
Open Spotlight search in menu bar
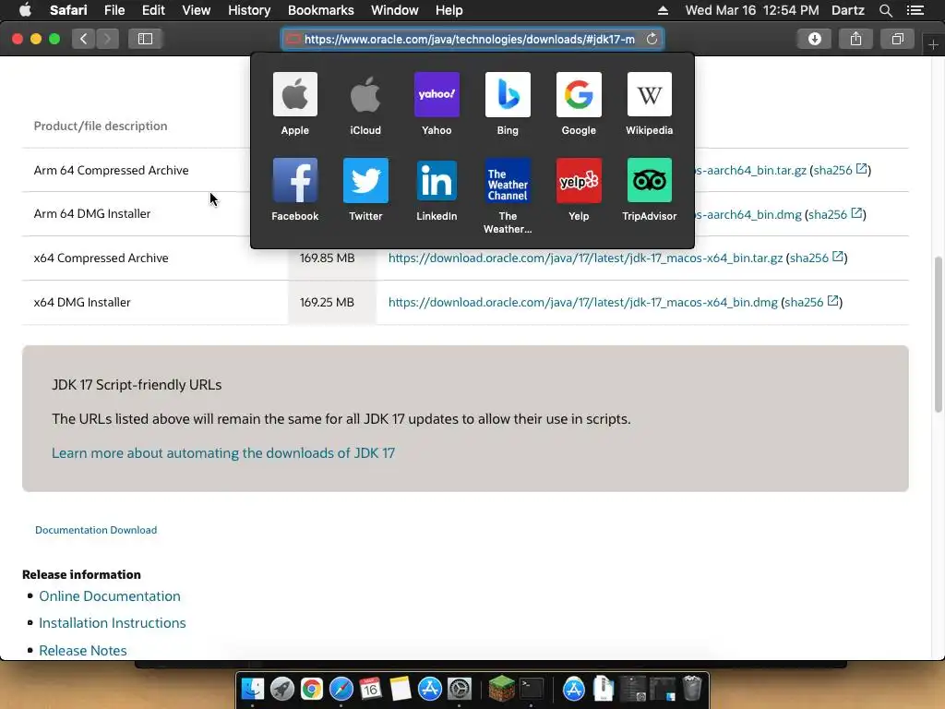[x=885, y=10]
